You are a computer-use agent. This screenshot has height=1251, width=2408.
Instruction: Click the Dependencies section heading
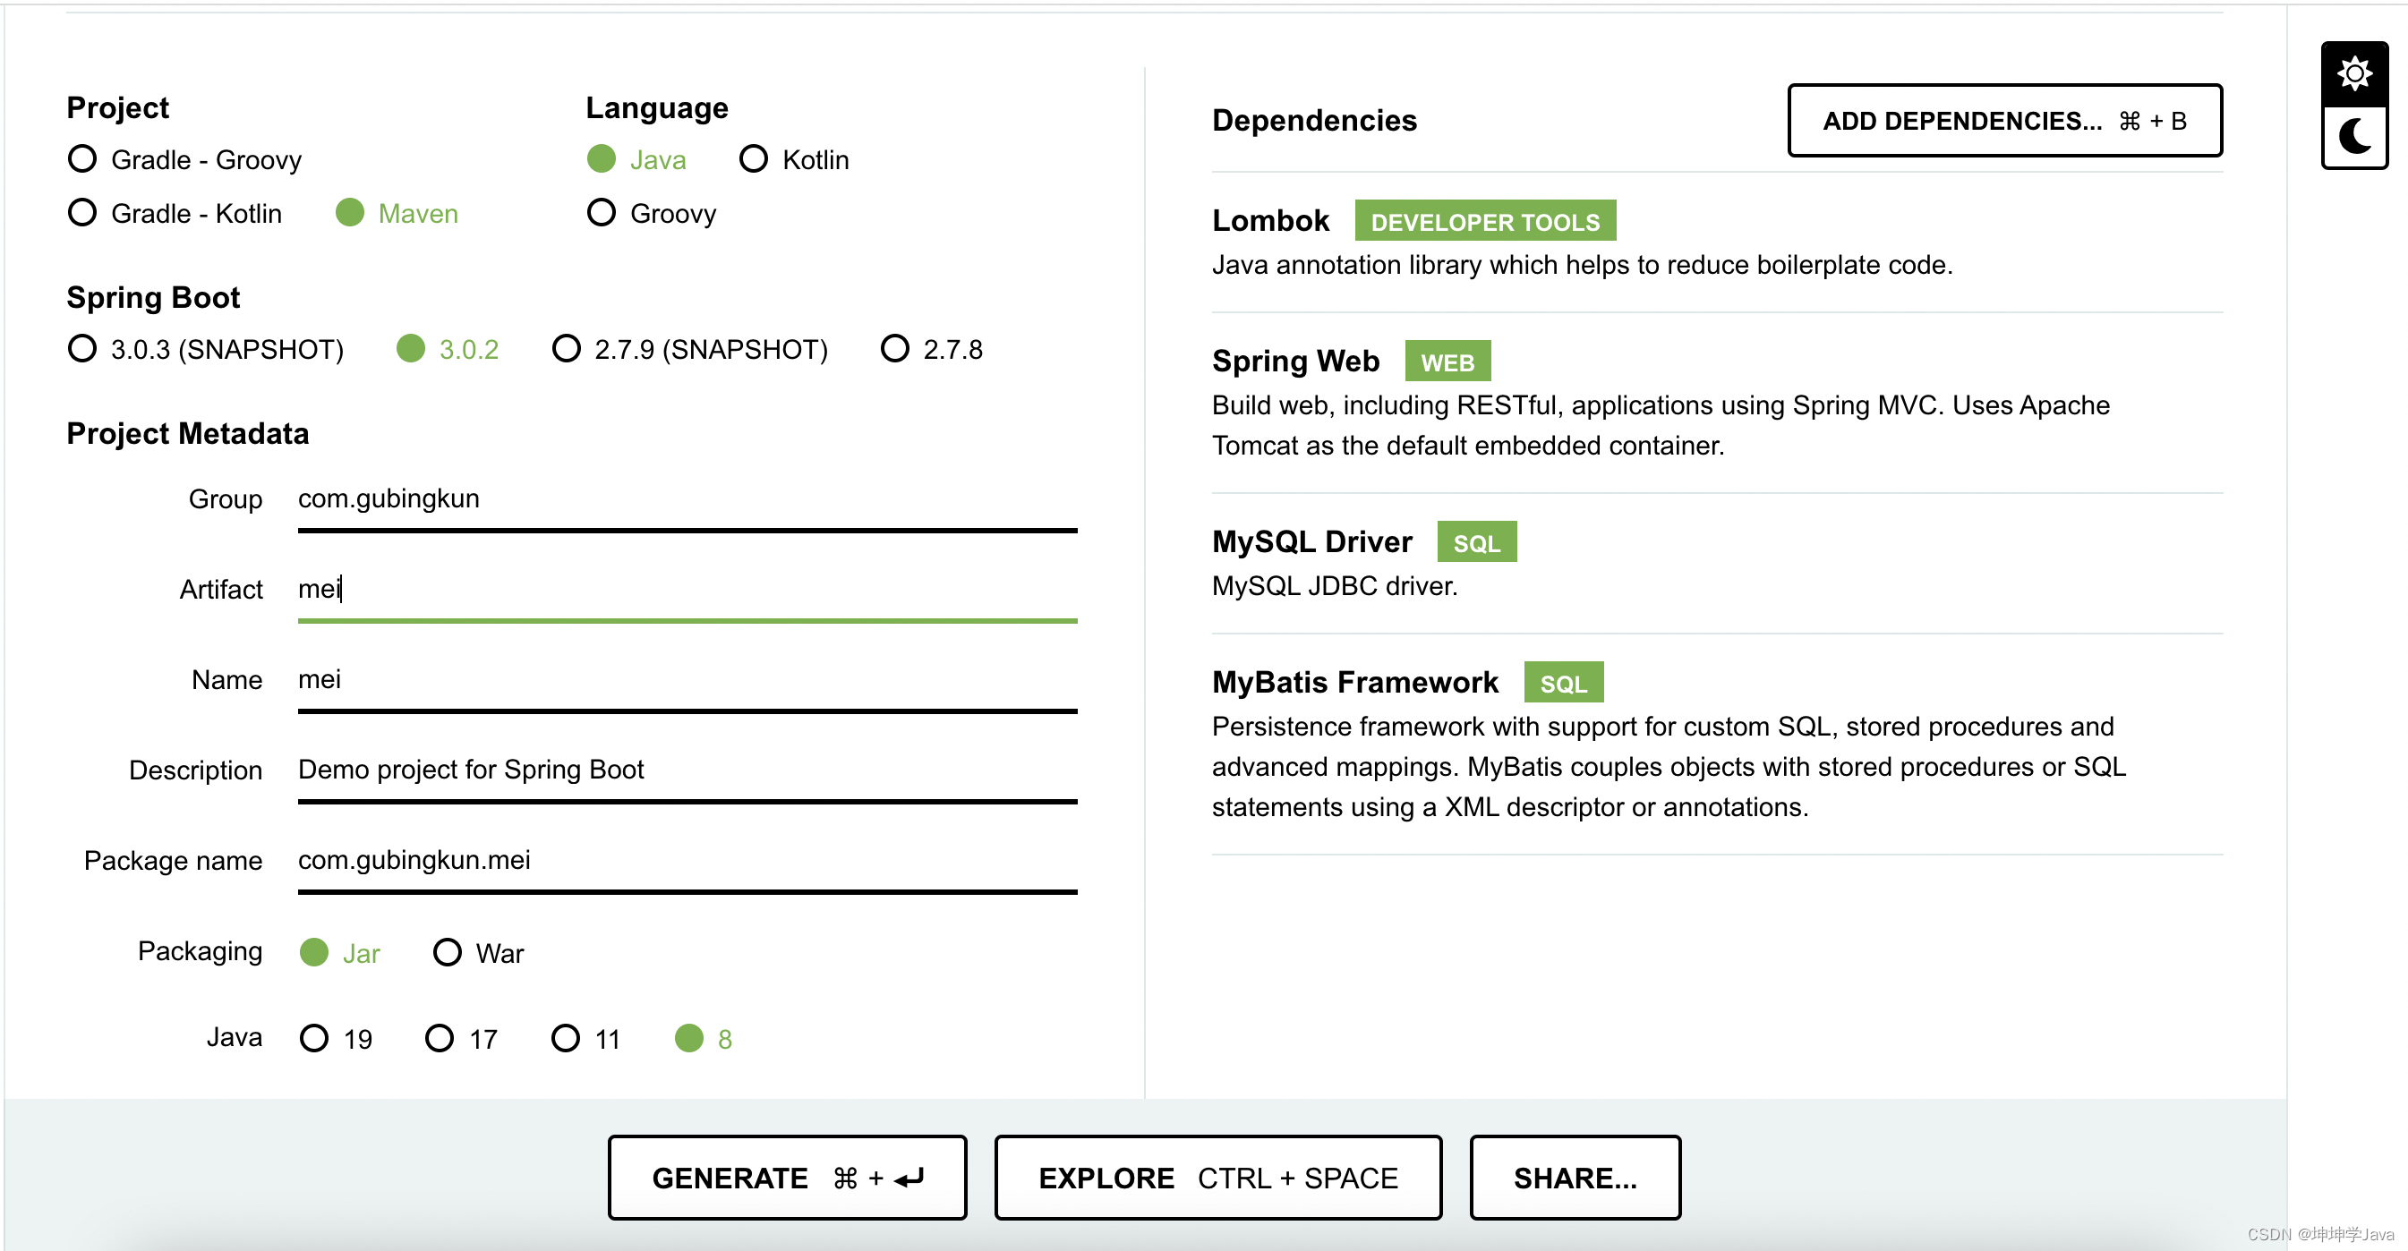pos(1314,121)
